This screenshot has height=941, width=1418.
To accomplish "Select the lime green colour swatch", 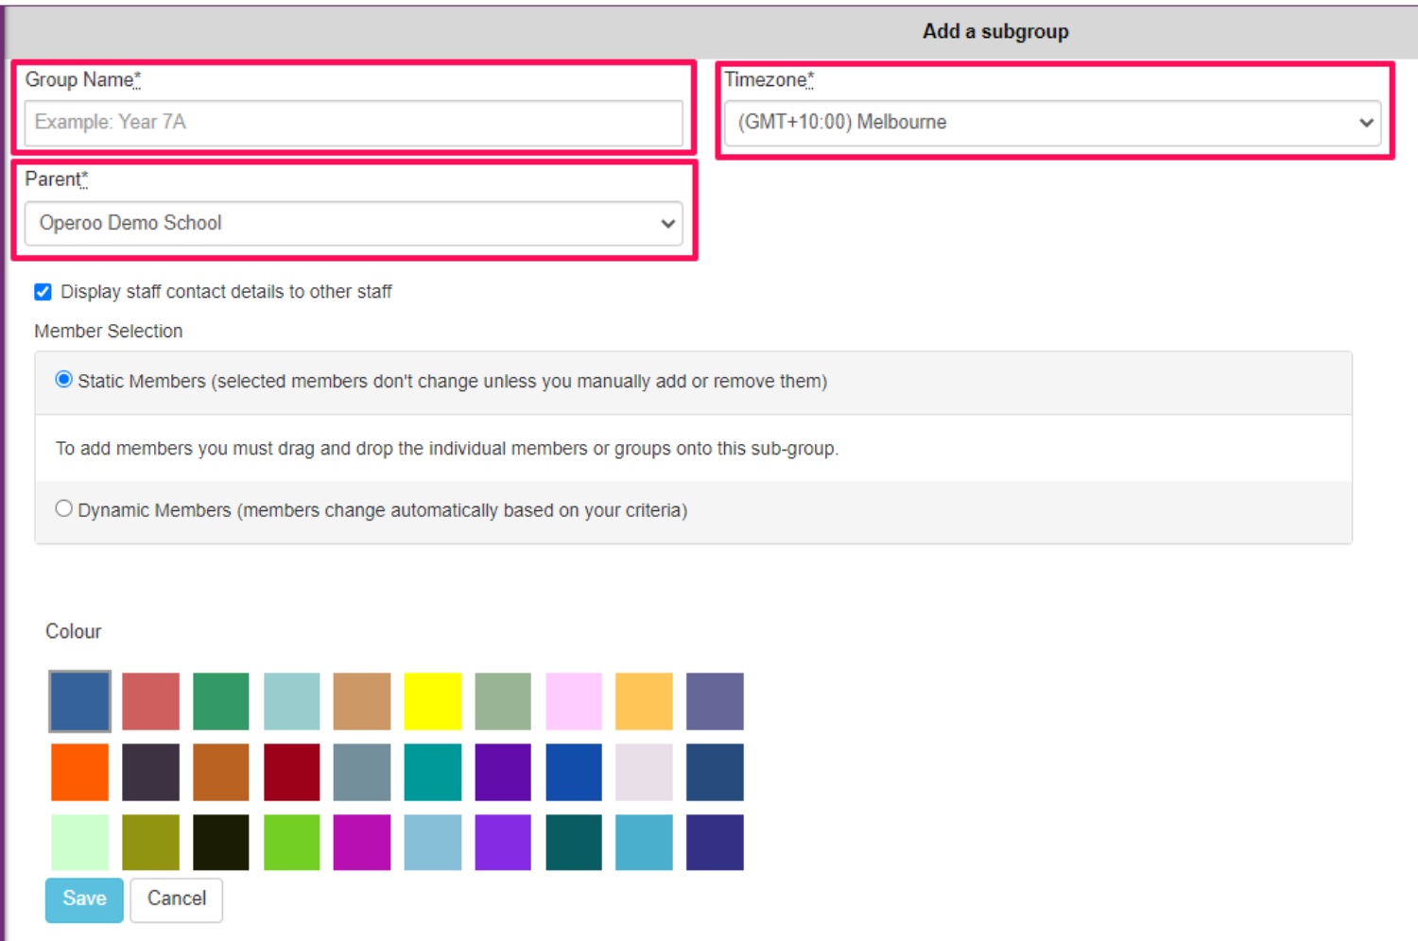I will pos(291,842).
